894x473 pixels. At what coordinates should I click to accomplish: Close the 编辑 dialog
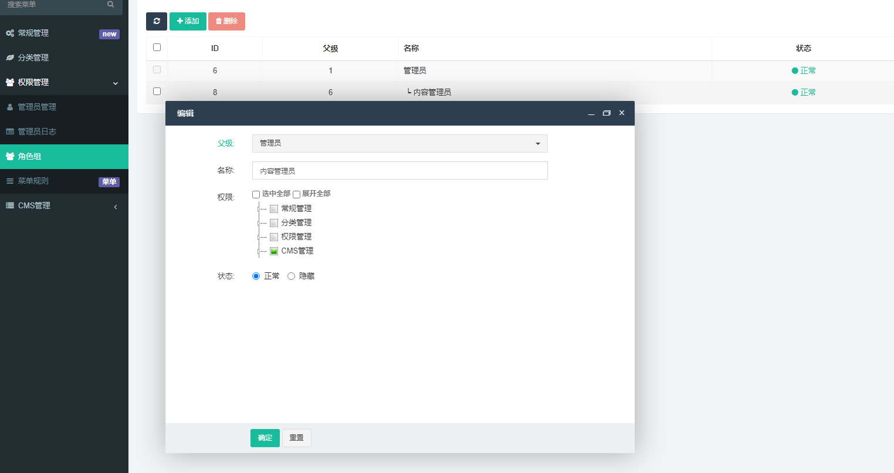[622, 113]
